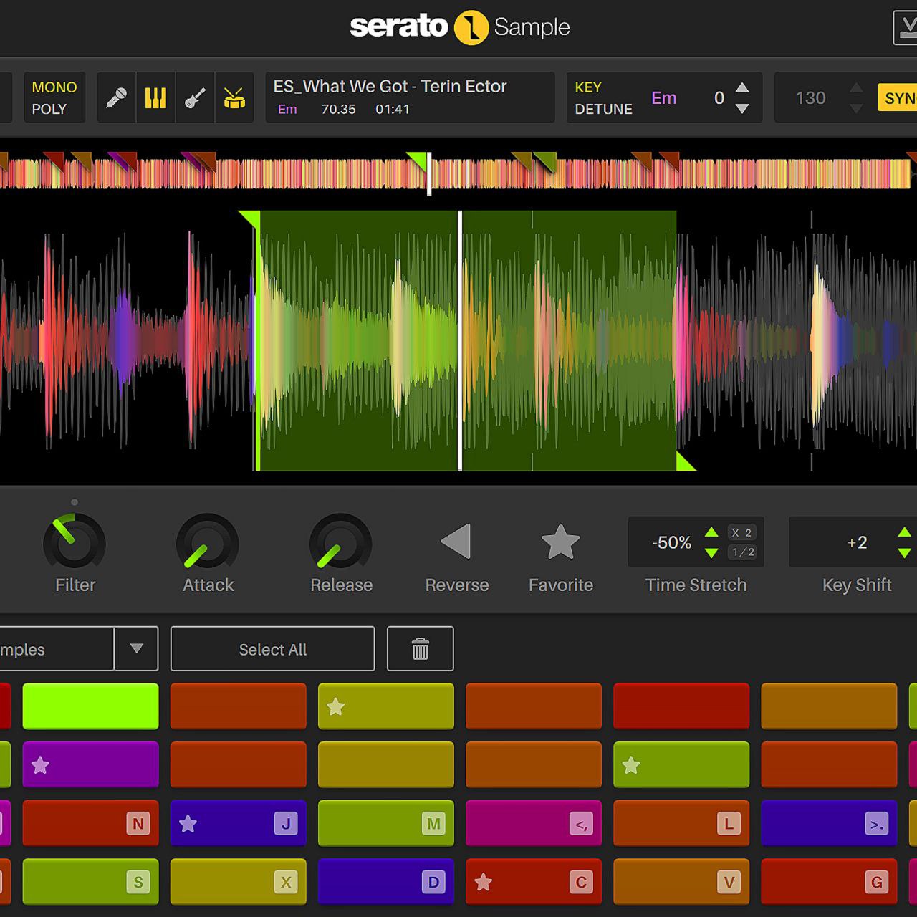
Task: Adjust the Filter knob
Action: (75, 544)
